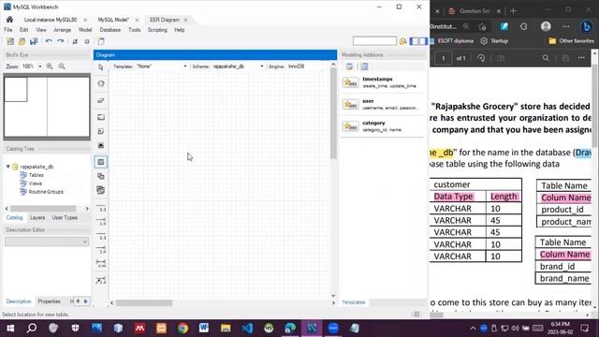Screen dimensions: 599x337
Task: Click the timestamps template icon
Action: (x=350, y=82)
